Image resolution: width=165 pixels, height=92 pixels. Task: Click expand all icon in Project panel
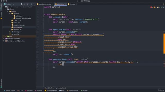[24, 4]
